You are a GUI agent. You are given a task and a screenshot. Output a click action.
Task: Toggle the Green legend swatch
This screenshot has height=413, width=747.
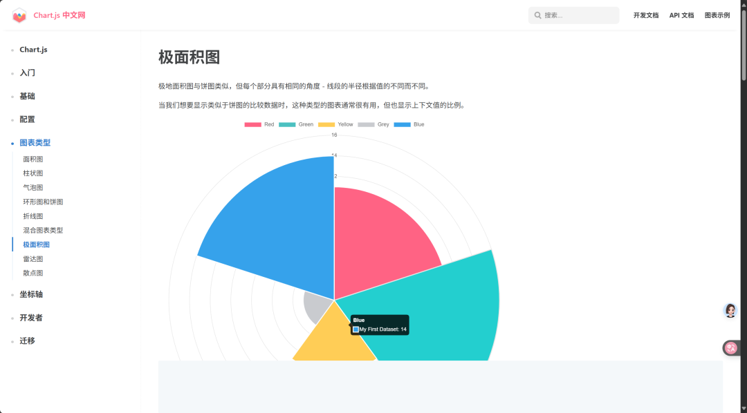coord(287,125)
